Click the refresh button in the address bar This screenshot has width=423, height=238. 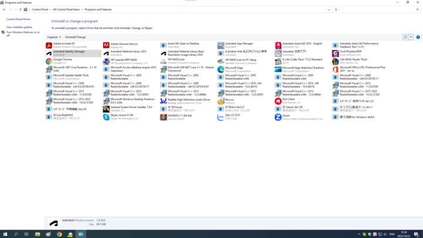click(x=336, y=10)
